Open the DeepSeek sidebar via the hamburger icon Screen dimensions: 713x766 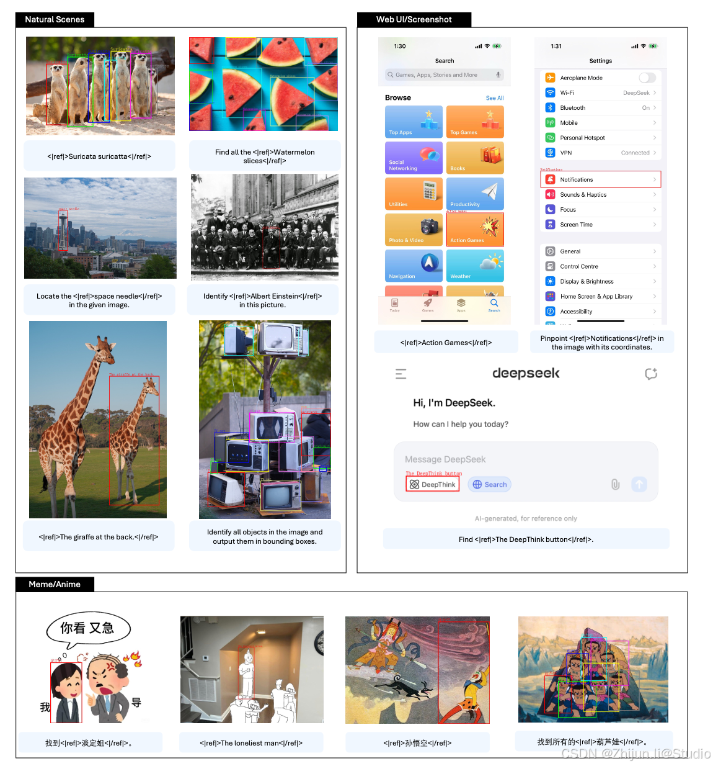click(401, 374)
